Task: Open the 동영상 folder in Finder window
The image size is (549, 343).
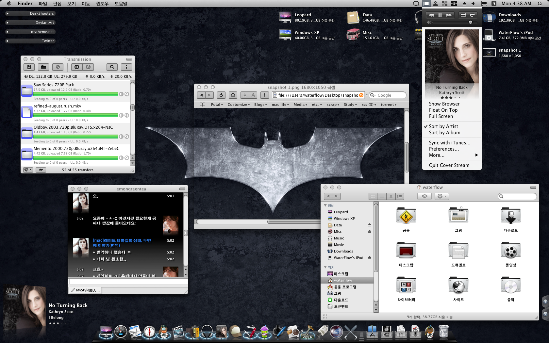Action: point(511,254)
